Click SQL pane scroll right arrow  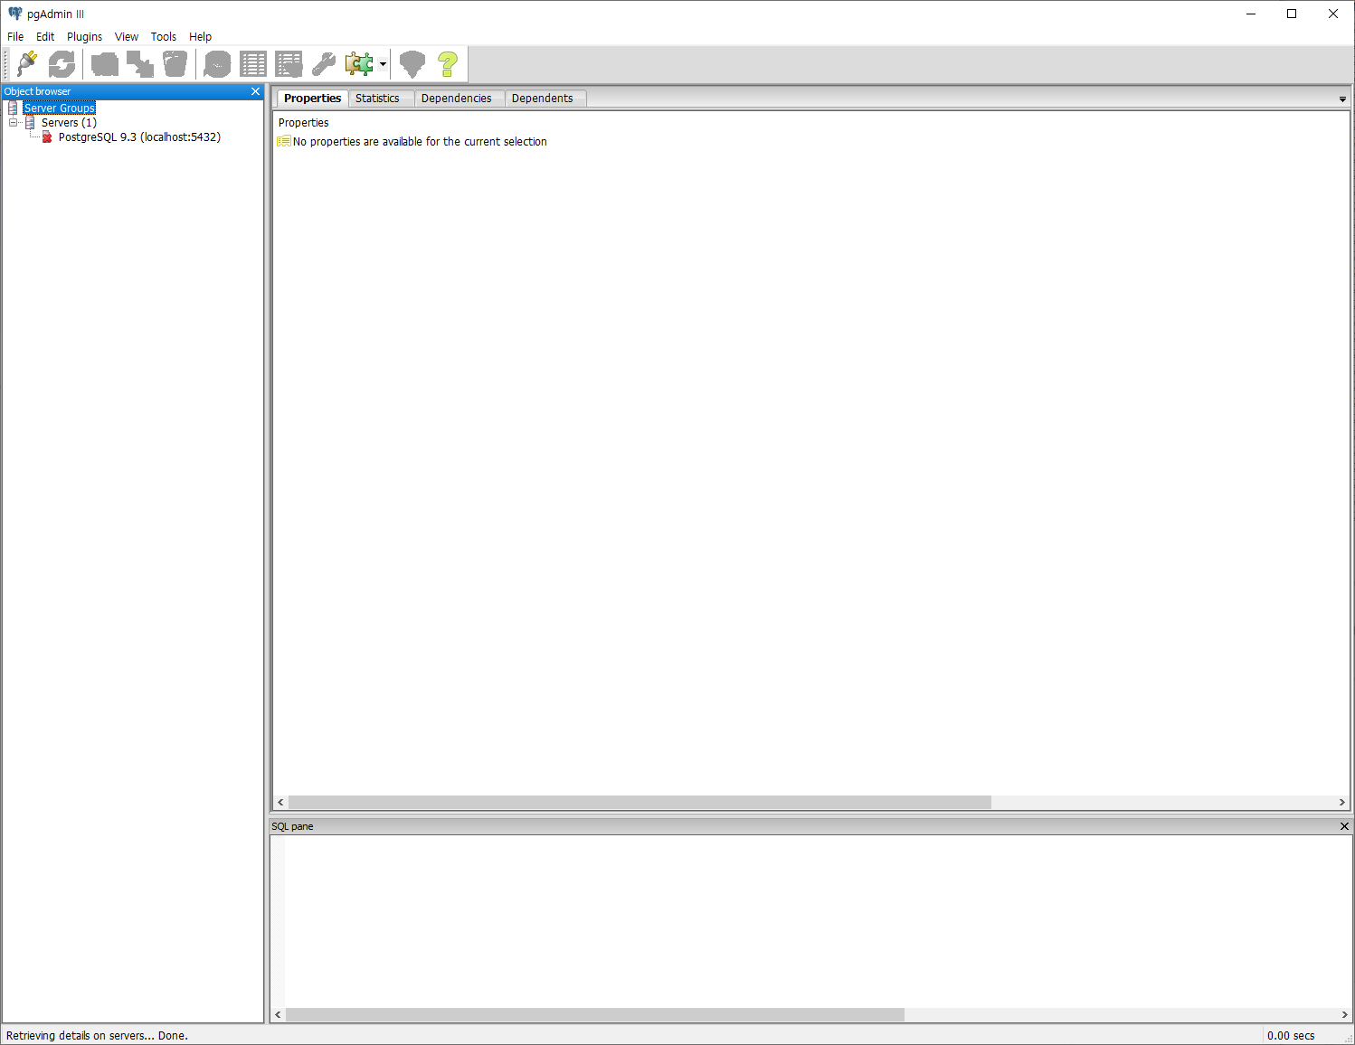coord(1345,1014)
